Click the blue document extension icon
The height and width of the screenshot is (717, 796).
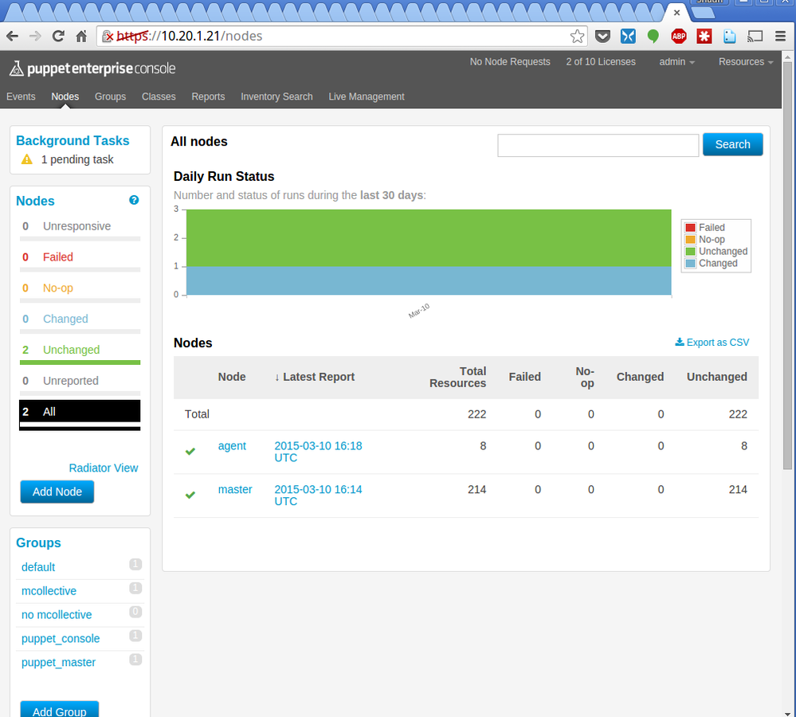[x=730, y=36]
